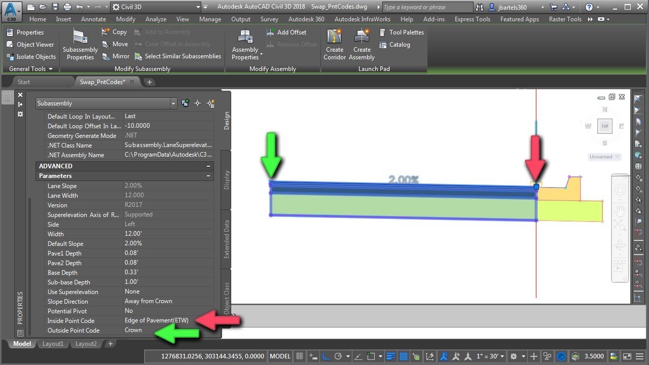Open Subassembly Properties
This screenshot has height=365, width=649.
(80, 45)
